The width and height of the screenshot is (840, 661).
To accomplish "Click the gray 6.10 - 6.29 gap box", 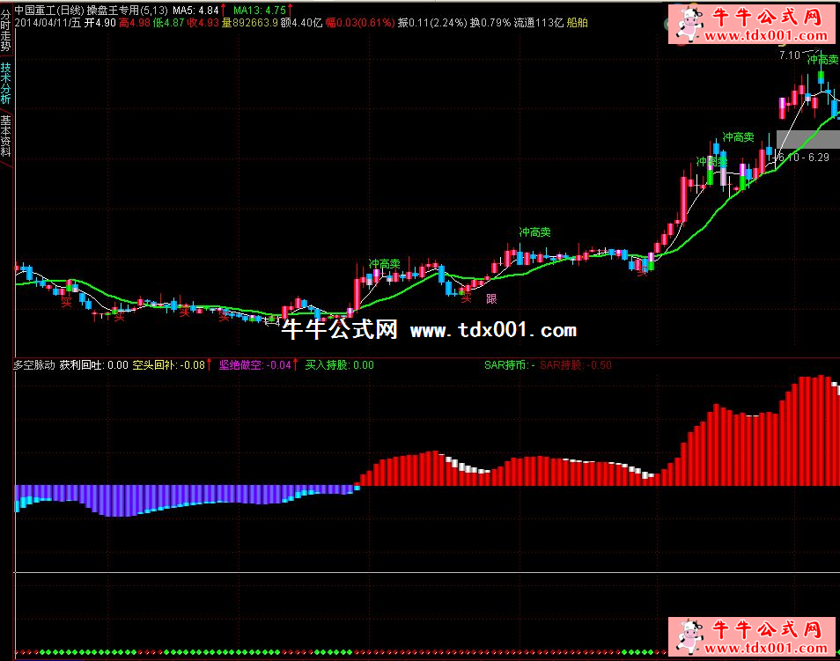I will pos(807,140).
